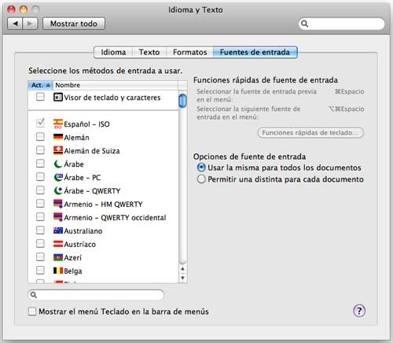Image resolution: width=393 pixels, height=343 pixels.
Task: Check the Austríaco checkbox
Action: (40, 244)
